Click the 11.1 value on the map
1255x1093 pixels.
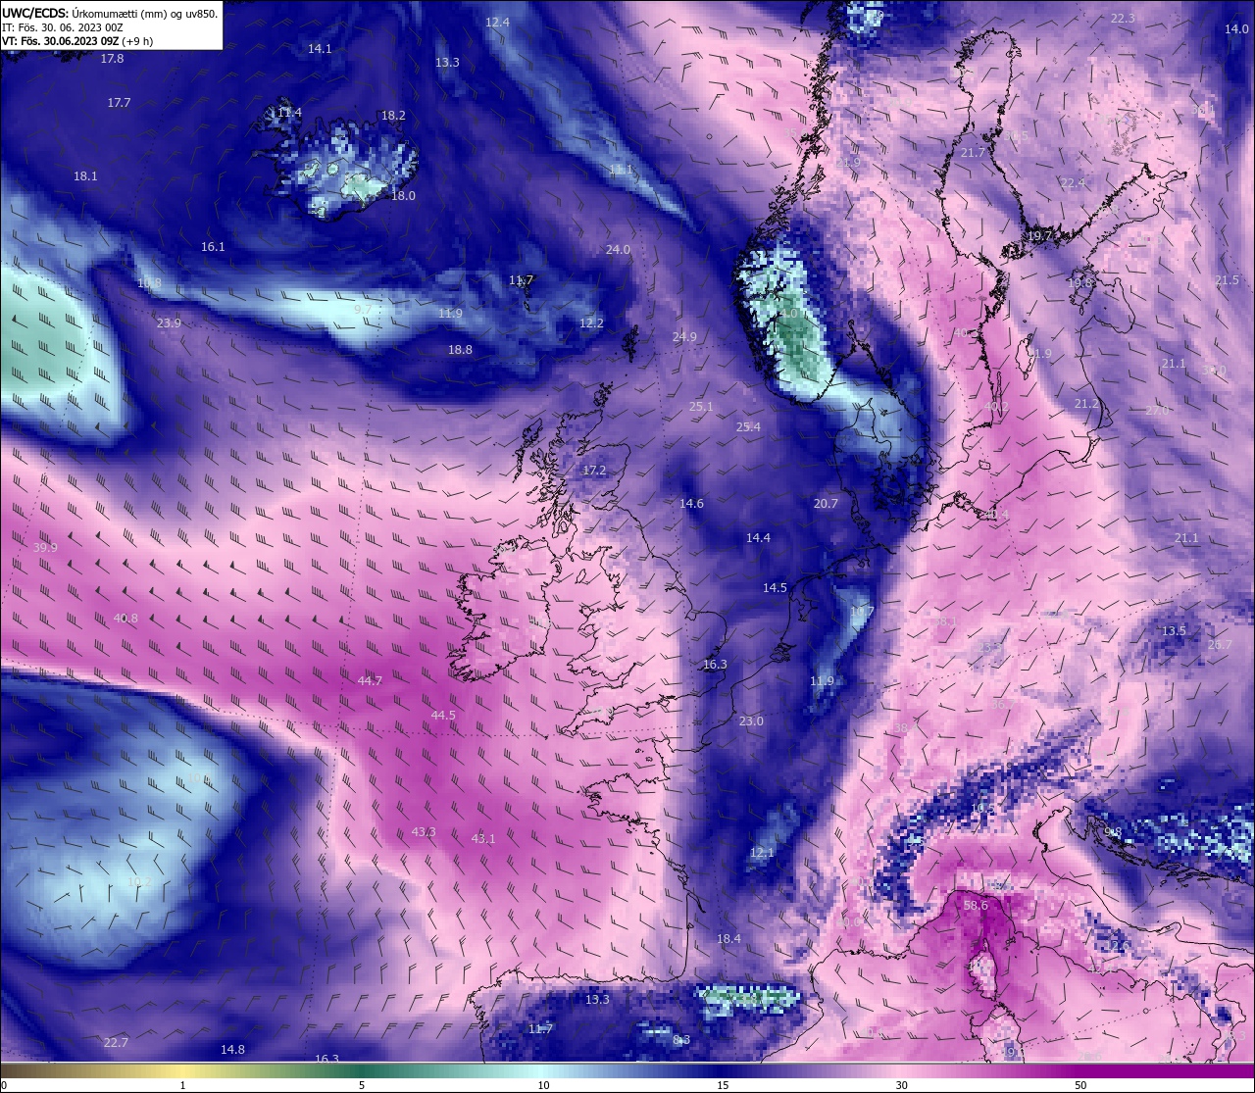[621, 171]
